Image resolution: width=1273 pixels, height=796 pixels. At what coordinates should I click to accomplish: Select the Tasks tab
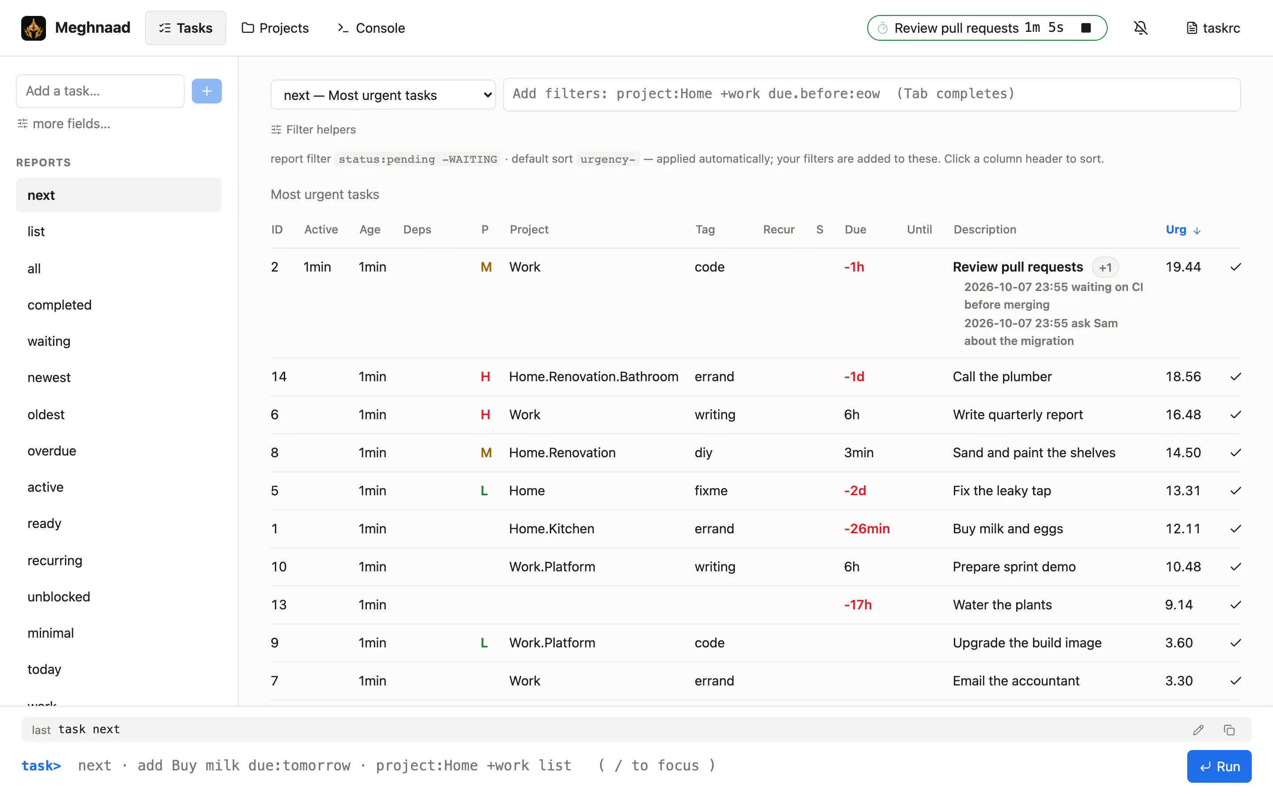click(186, 28)
